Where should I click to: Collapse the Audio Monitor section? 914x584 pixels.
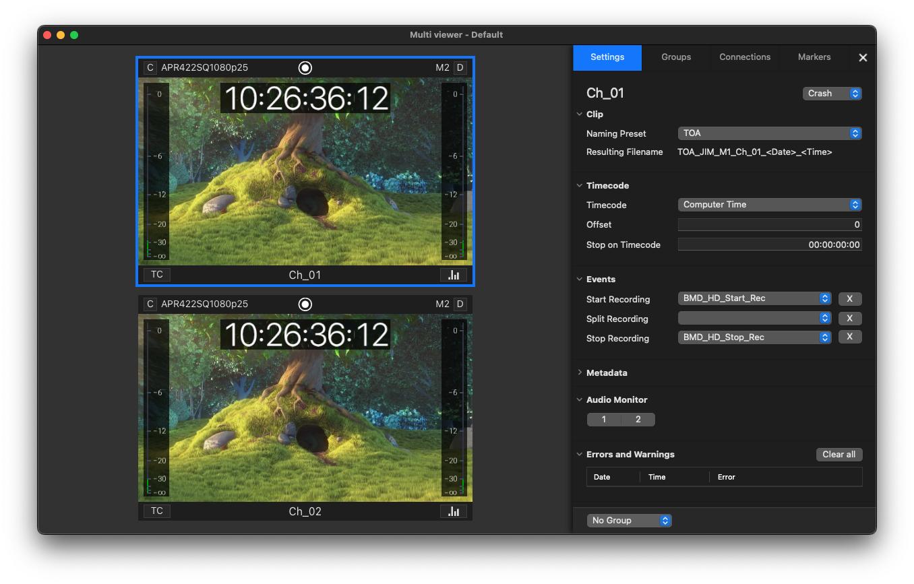tap(580, 399)
